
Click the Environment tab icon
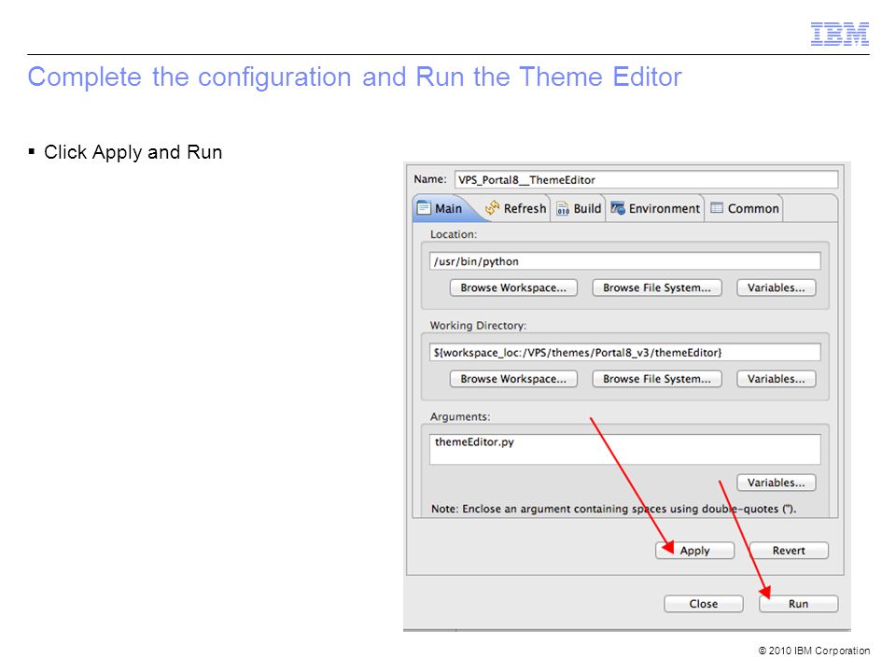(x=618, y=208)
